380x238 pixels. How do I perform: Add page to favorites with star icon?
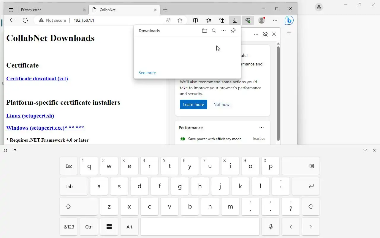180,20
